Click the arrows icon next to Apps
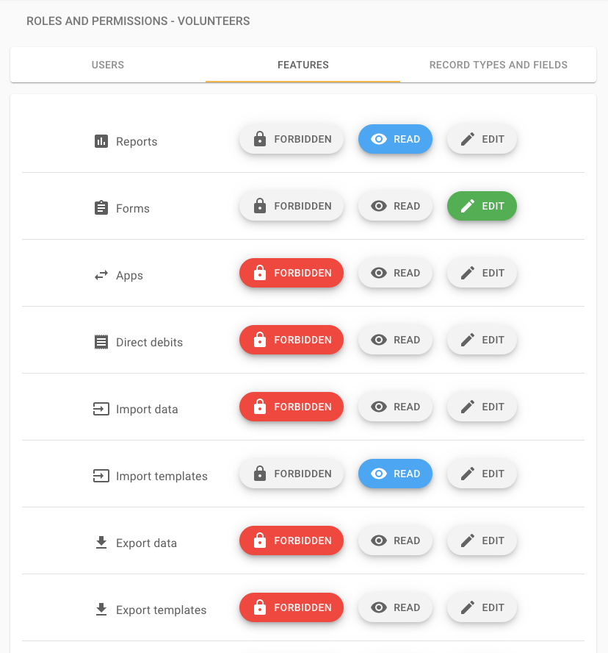The height and width of the screenshot is (653, 608). click(101, 275)
